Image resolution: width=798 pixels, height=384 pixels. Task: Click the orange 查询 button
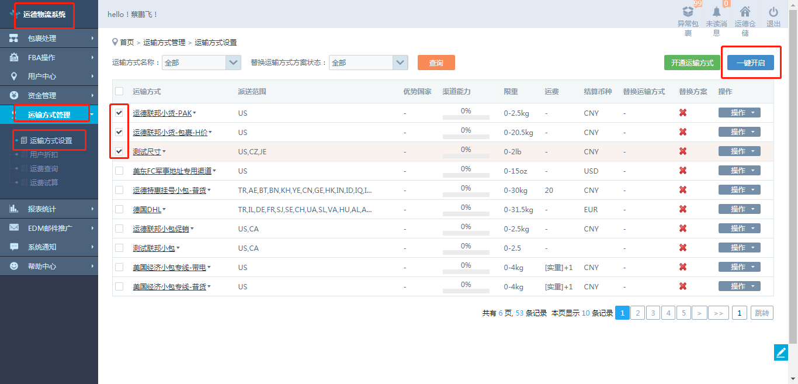click(x=436, y=63)
